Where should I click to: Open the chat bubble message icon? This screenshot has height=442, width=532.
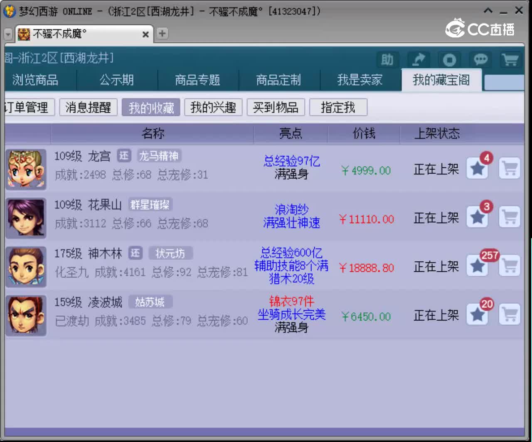click(x=480, y=60)
